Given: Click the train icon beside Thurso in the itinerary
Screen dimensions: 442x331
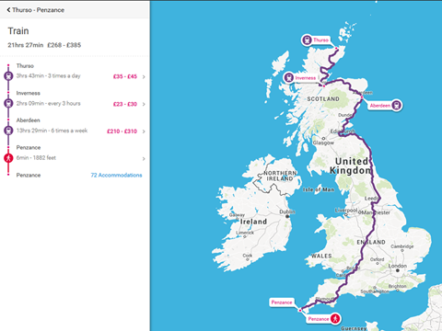Looking at the screenshot, I should 8,75.
